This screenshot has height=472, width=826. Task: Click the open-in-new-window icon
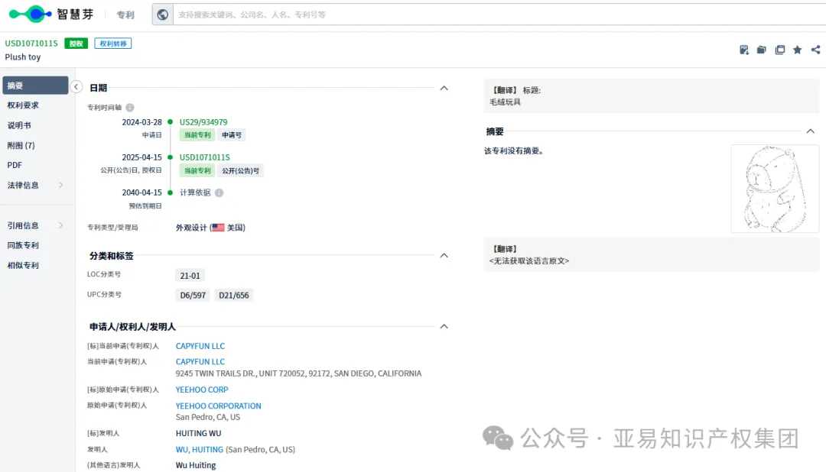pos(779,50)
